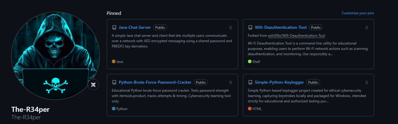The height and width of the screenshot is (124, 398).
Task: Open the Wifi-Deauthentication-Tool repository
Action: (x=280, y=28)
